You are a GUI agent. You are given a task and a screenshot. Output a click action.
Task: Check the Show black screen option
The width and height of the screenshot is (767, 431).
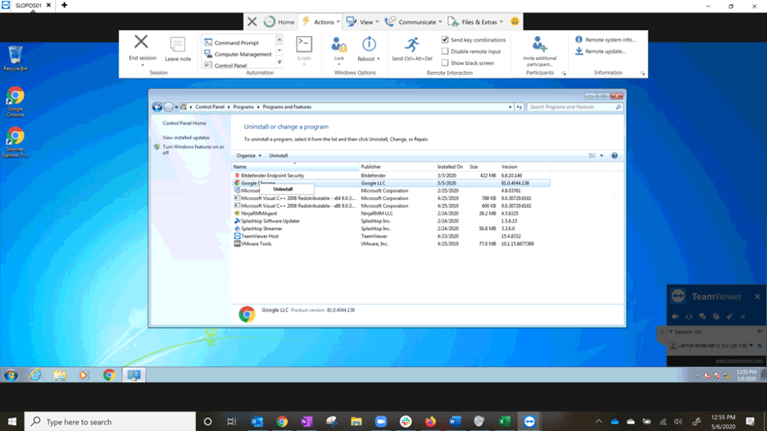[x=445, y=63]
